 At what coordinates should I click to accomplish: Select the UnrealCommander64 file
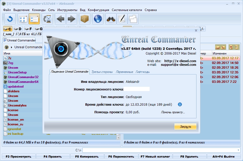point(23,82)
